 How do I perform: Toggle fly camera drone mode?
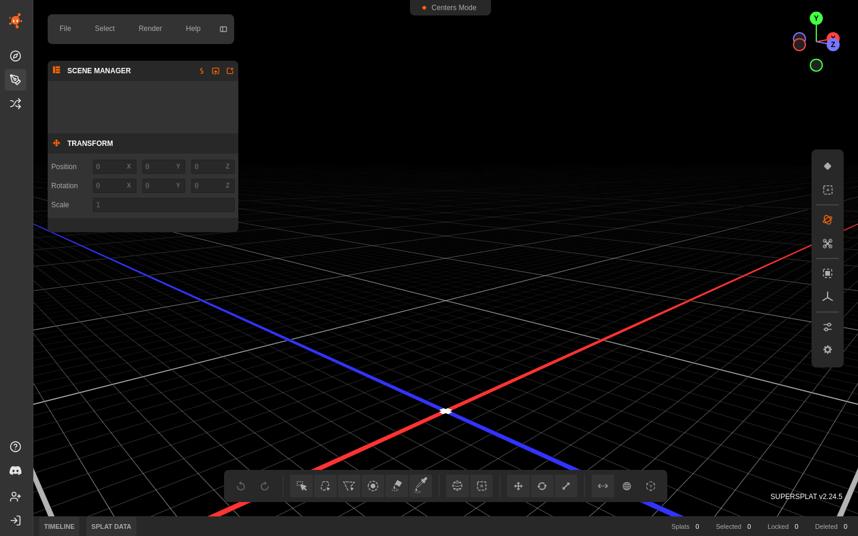[828, 244]
